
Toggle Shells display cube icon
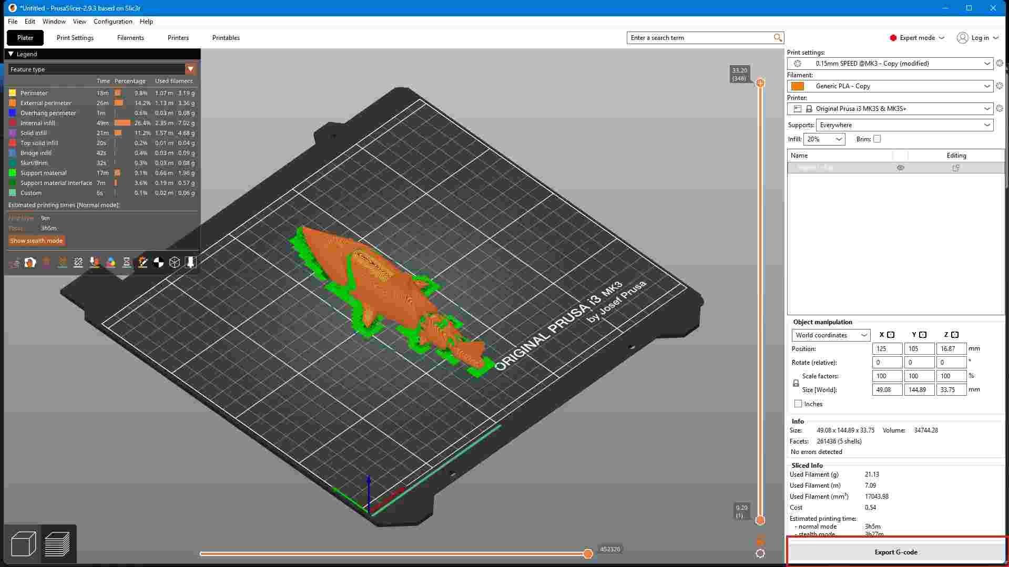click(175, 262)
